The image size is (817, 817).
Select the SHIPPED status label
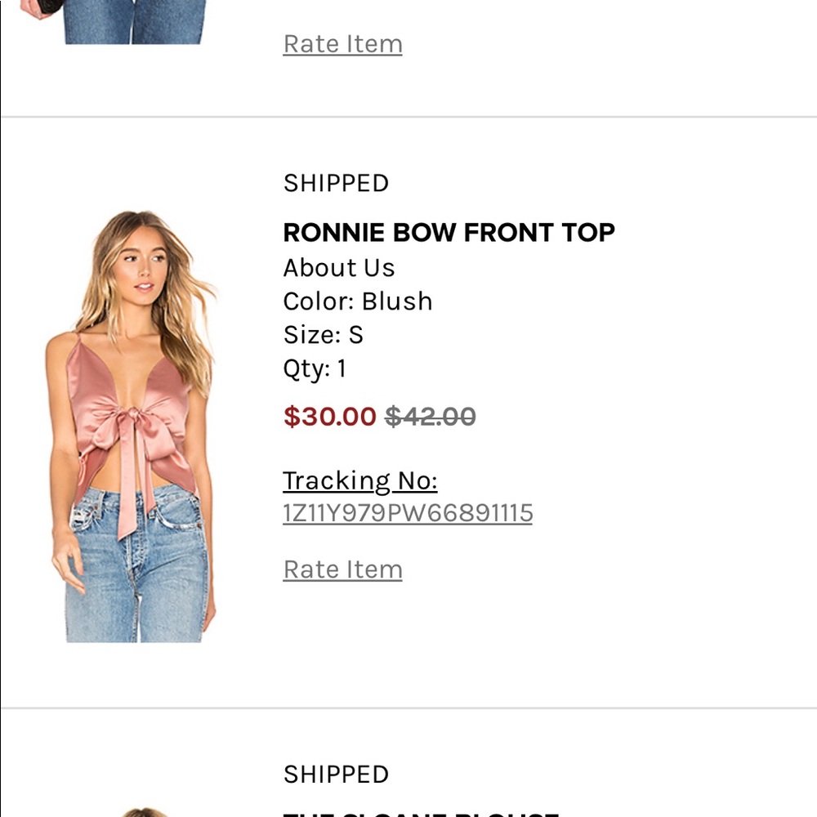pyautogui.click(x=335, y=183)
